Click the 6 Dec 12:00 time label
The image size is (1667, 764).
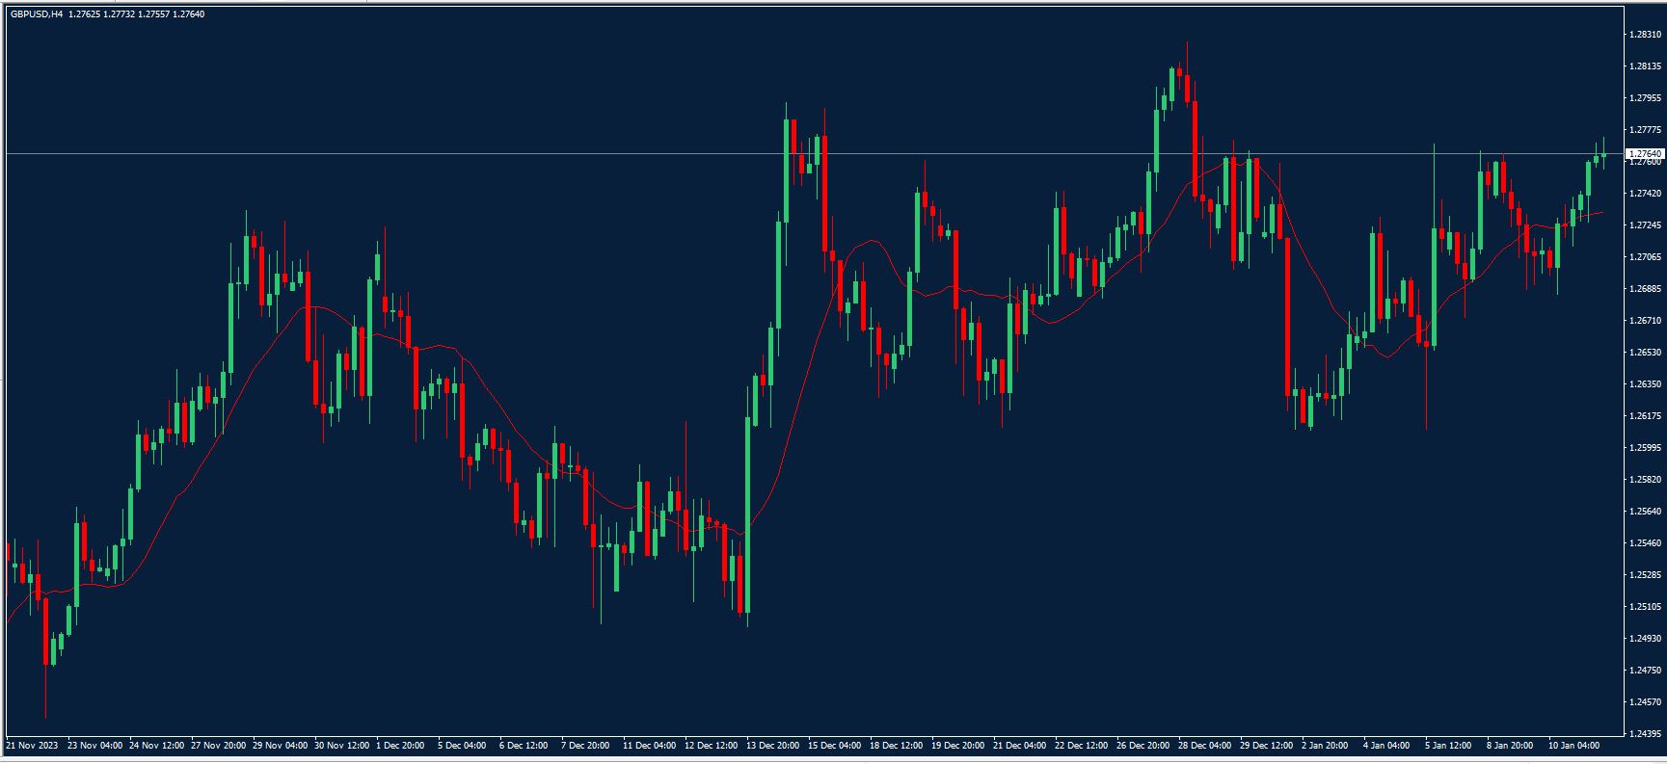pos(524,746)
